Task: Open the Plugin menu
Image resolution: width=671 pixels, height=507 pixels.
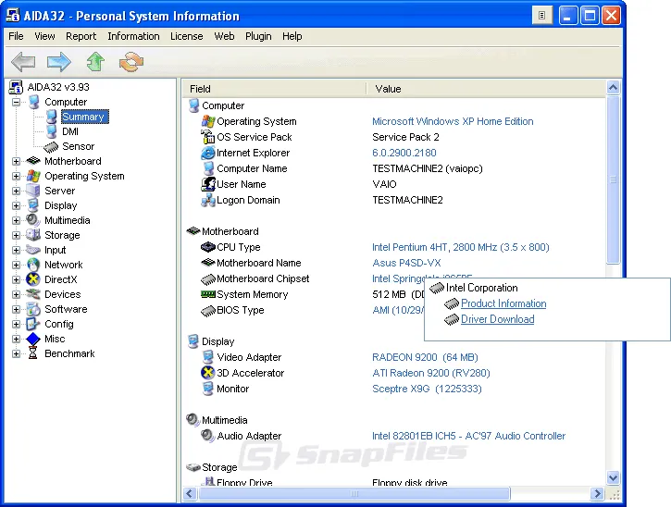Action: coord(258,36)
